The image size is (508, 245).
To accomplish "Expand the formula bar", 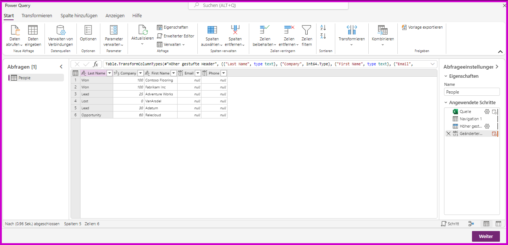I will pyautogui.click(x=432, y=64).
